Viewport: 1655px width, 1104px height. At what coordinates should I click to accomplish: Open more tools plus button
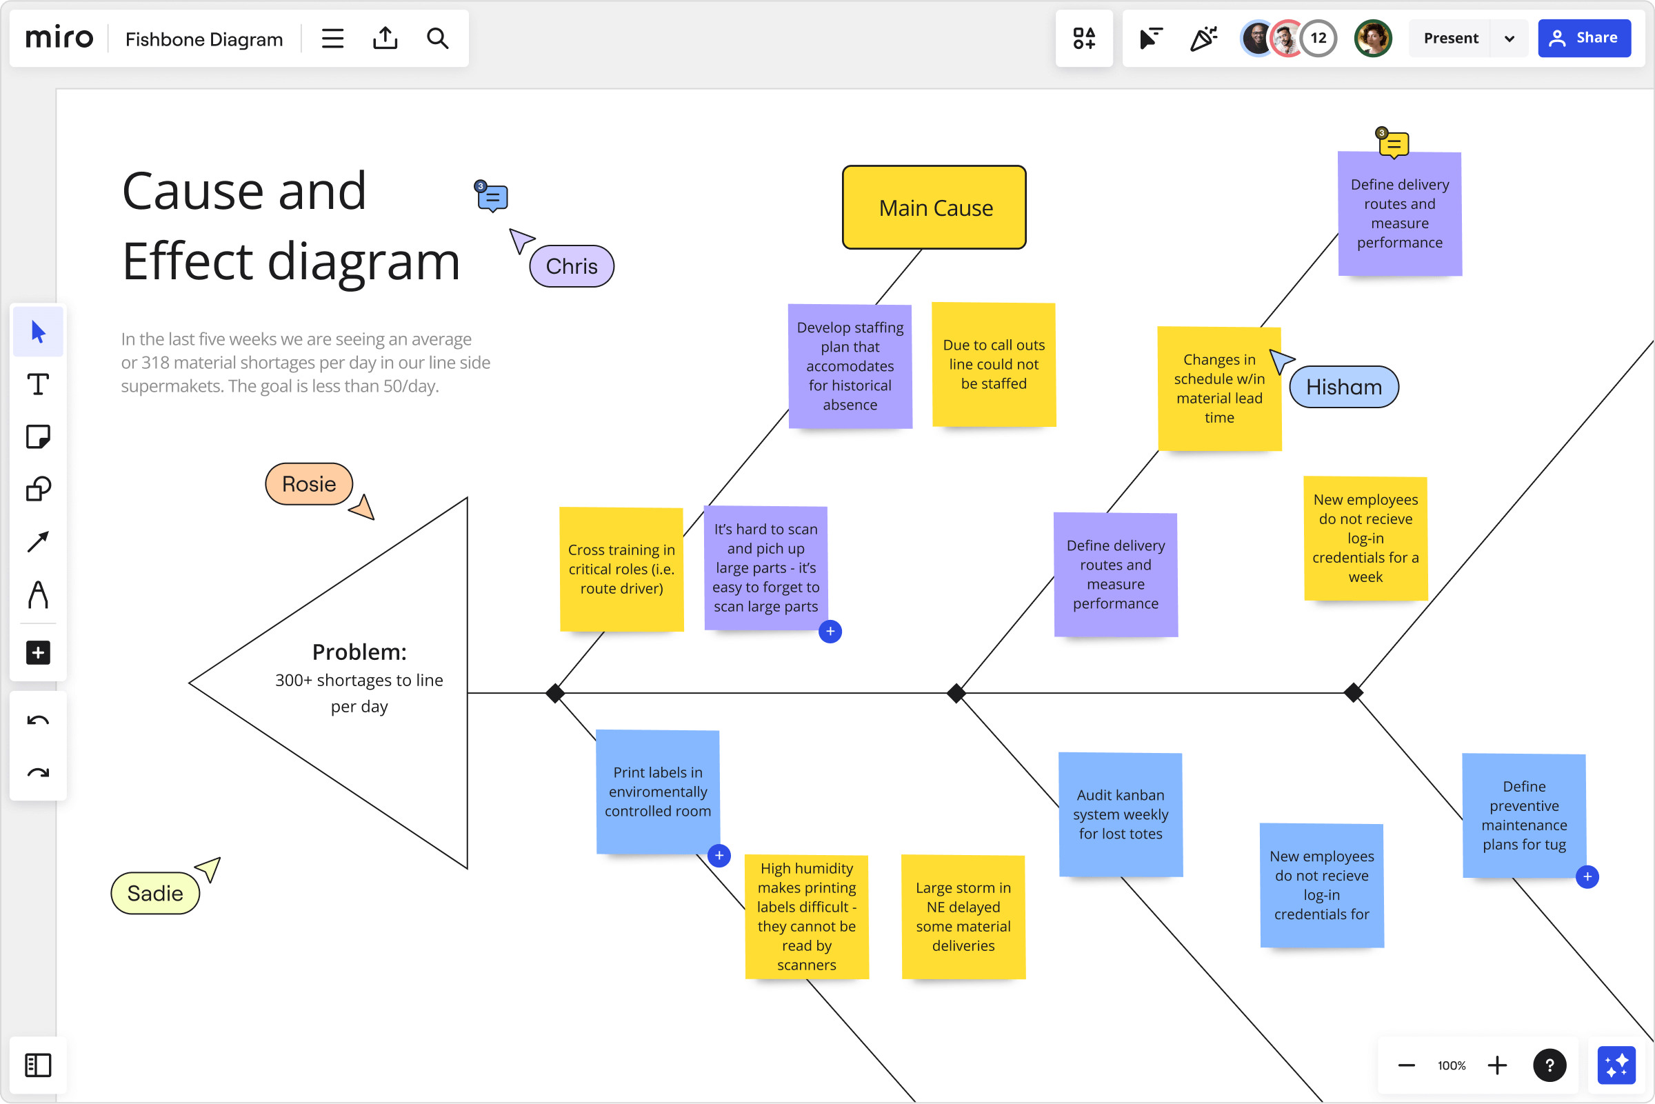pos(38,653)
